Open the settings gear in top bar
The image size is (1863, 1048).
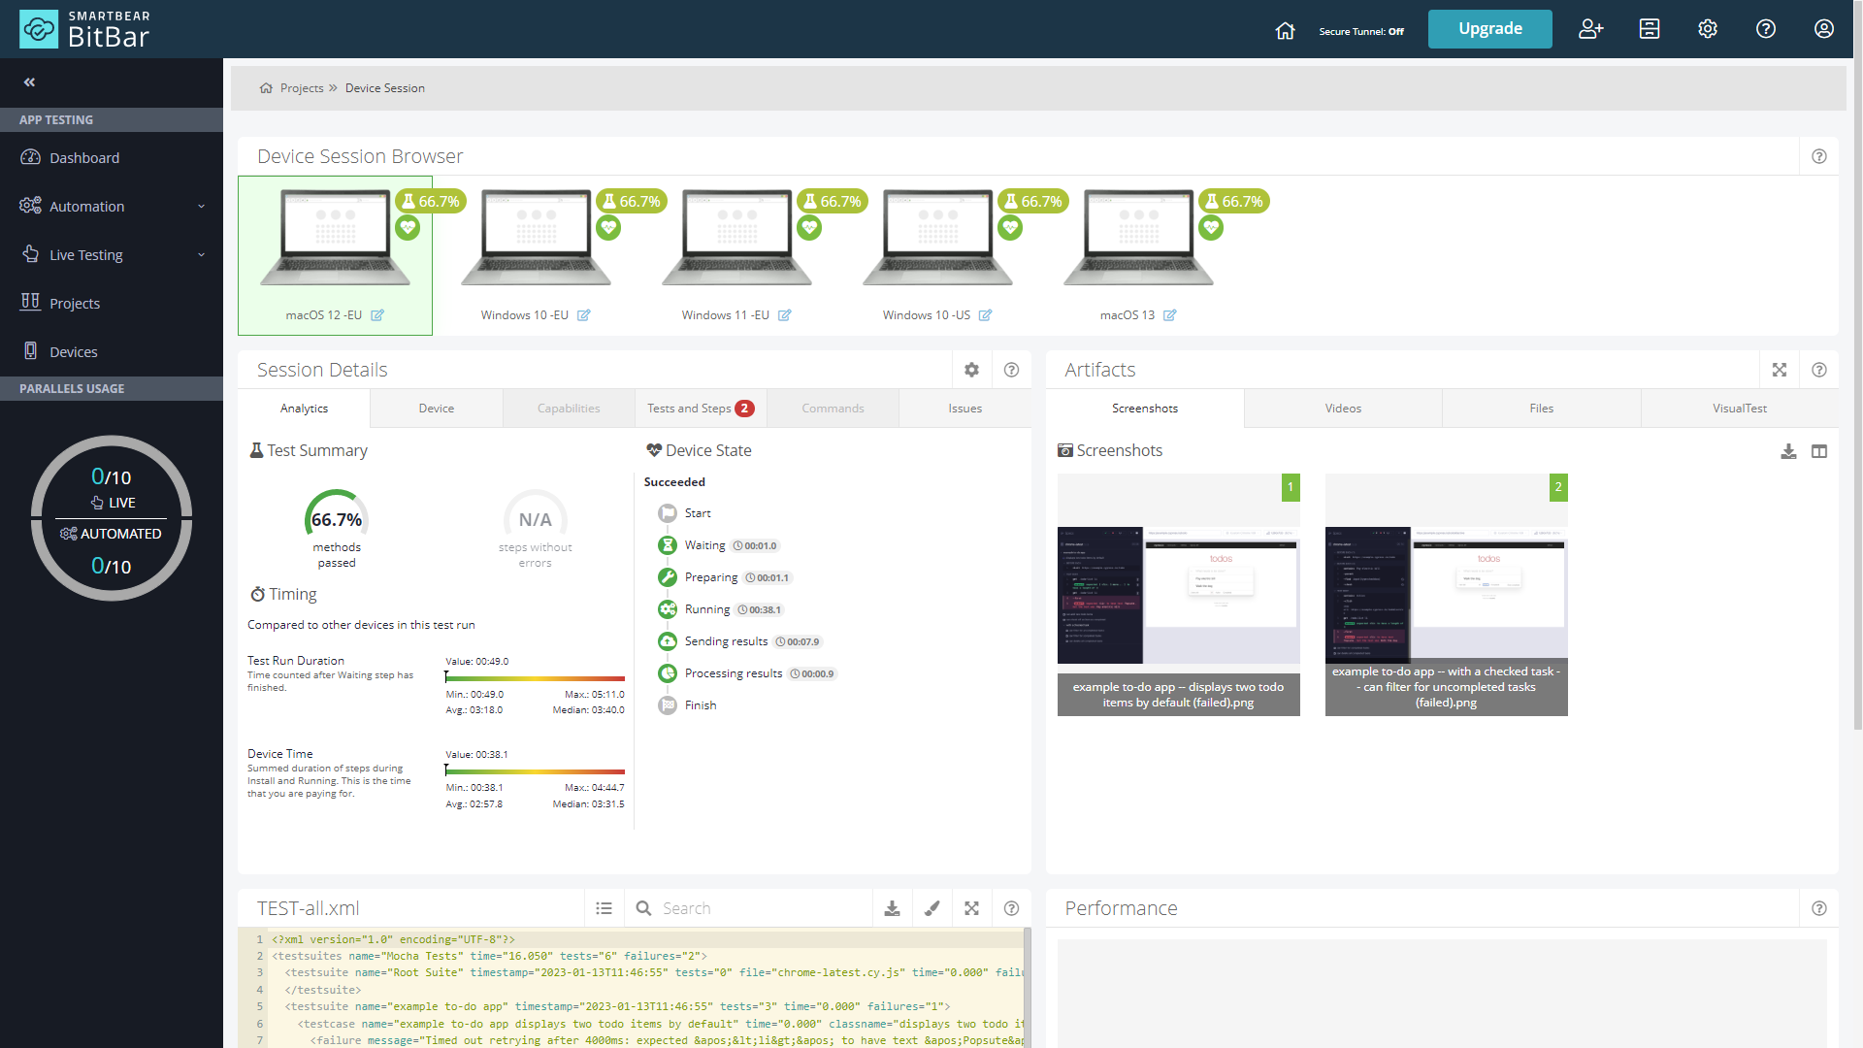[x=1708, y=29]
